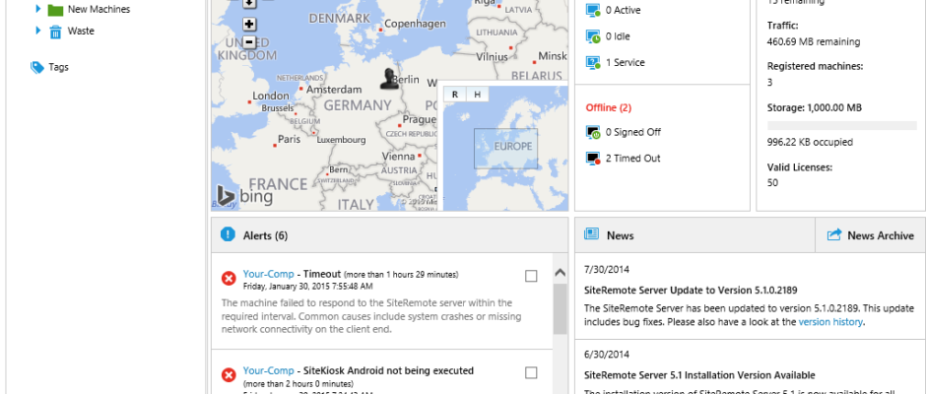Click the alerts list scrollbar thumb
Image resolution: width=926 pixels, height=394 pixels.
point(560,309)
